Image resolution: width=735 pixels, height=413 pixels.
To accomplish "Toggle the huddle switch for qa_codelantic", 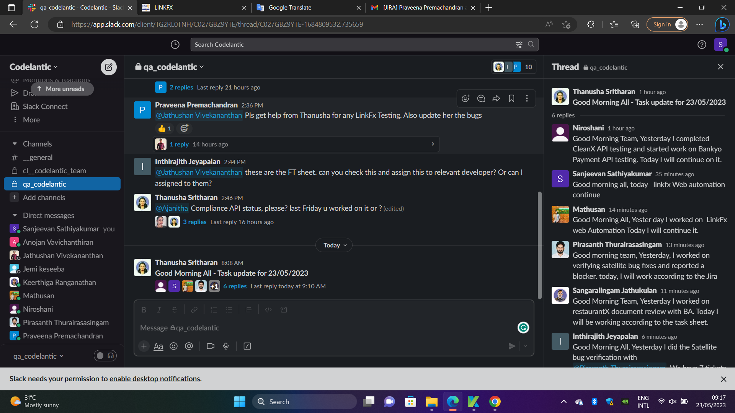I will (x=105, y=356).
